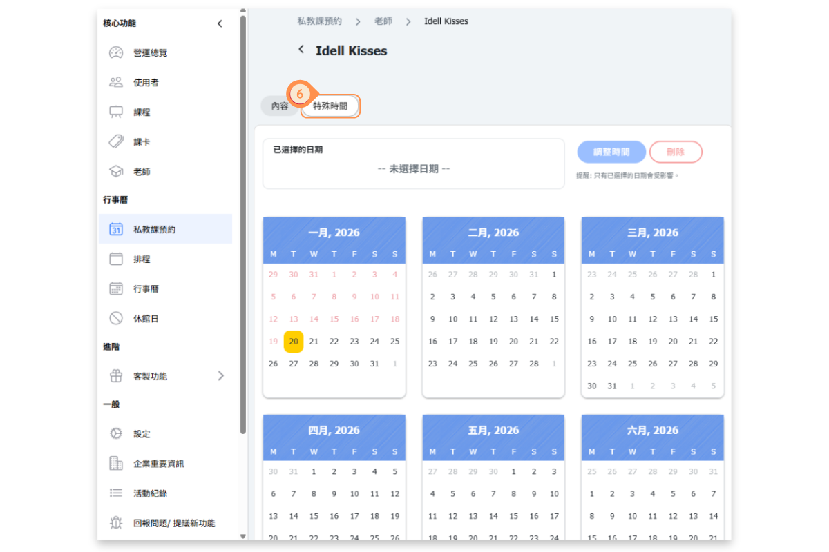
Task: Select February 14 in 二月 2026 calendar
Action: [x=534, y=319]
